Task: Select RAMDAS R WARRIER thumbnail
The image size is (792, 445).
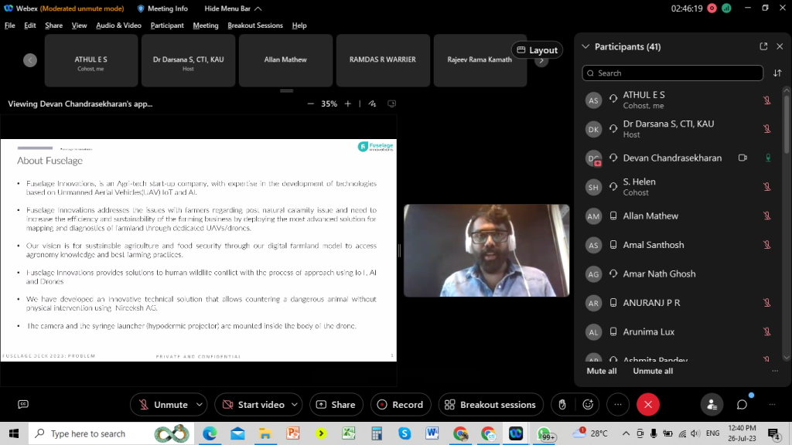Action: click(x=383, y=60)
